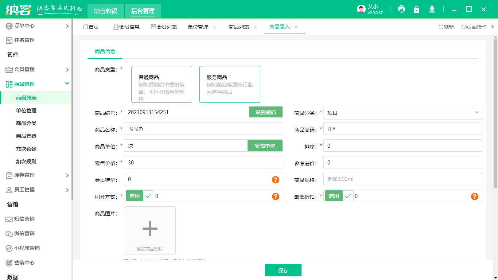Click the 积分方式 help question mark icon
This screenshot has height=280, width=498.
pos(276,196)
